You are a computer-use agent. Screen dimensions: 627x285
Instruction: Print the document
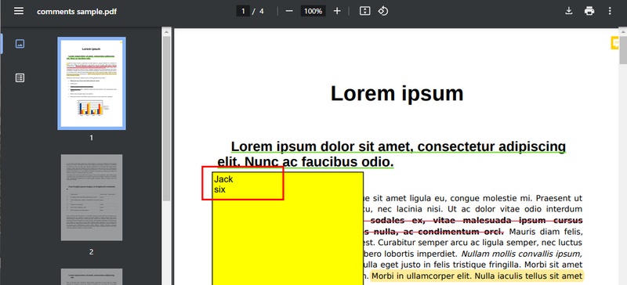[x=589, y=11]
